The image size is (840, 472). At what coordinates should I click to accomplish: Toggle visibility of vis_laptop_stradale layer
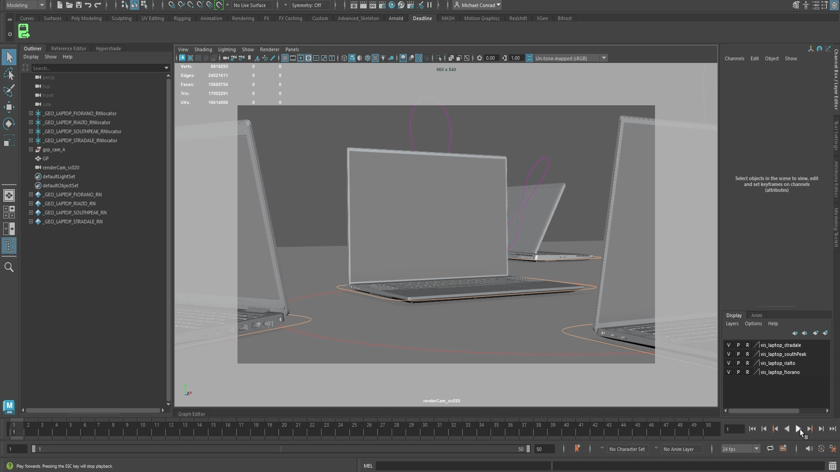(728, 345)
